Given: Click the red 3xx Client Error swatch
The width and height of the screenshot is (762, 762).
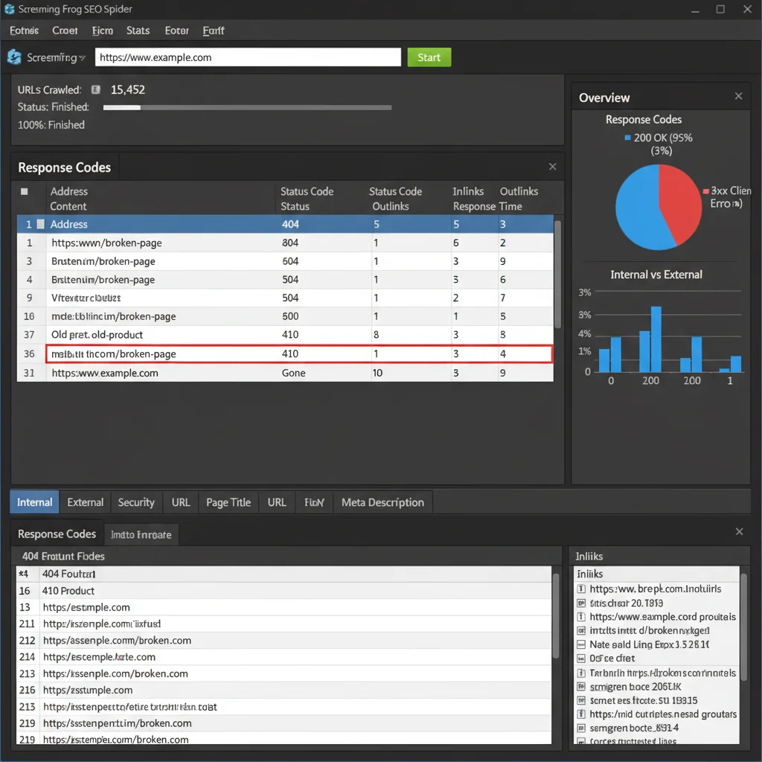Looking at the screenshot, I should pos(705,191).
